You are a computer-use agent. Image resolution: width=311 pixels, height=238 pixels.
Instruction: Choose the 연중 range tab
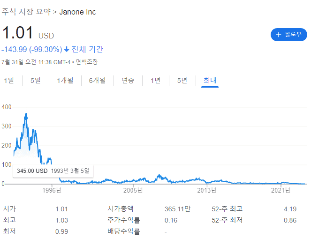point(128,81)
